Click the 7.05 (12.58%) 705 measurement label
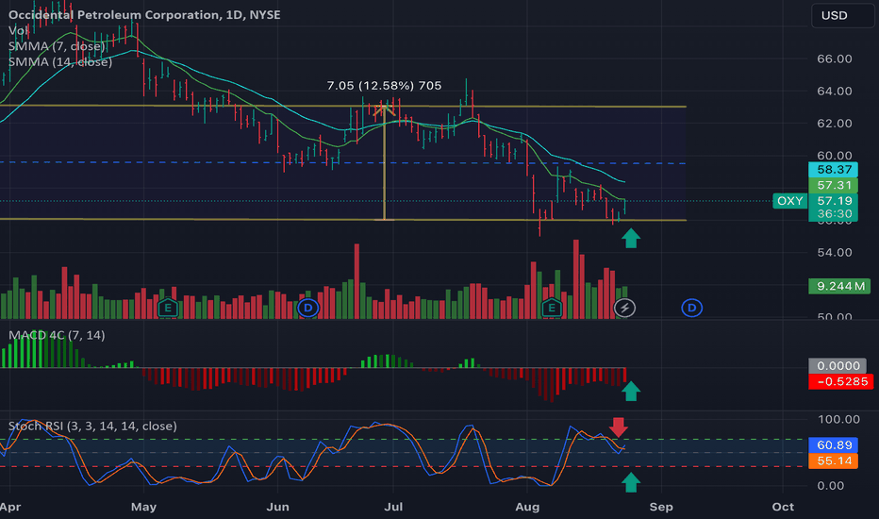 click(384, 85)
